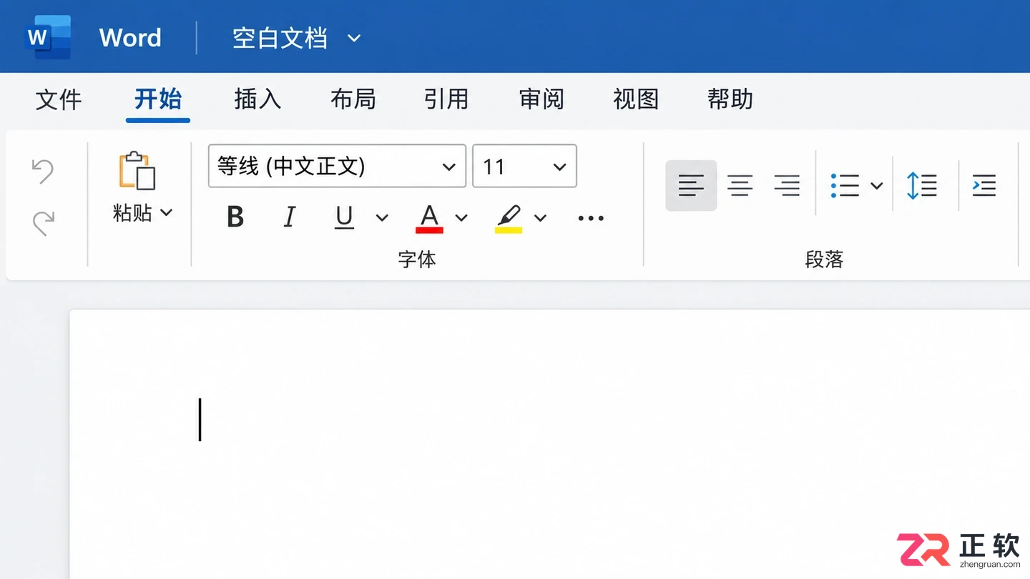Toggle italic formatting
Viewport: 1030px width, 579px height.
pyautogui.click(x=290, y=217)
